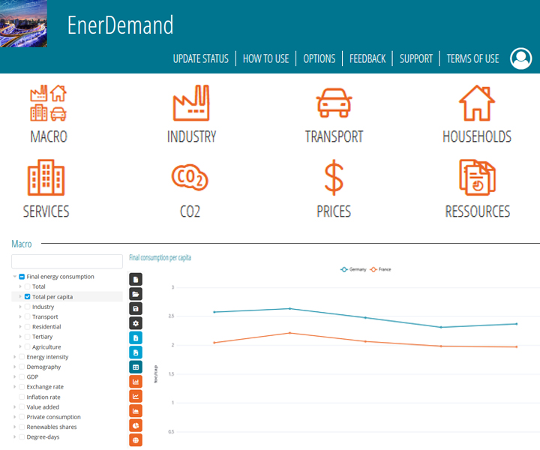Check the Inflation rate checkbox
Screen dimensions: 540x450
point(22,397)
